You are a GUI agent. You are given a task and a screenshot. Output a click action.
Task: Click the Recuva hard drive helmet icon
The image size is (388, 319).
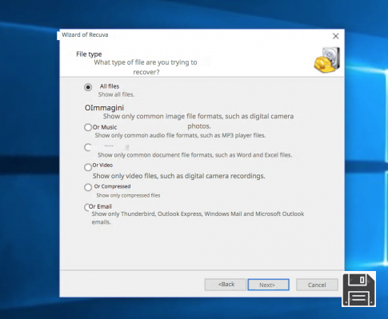[327, 60]
